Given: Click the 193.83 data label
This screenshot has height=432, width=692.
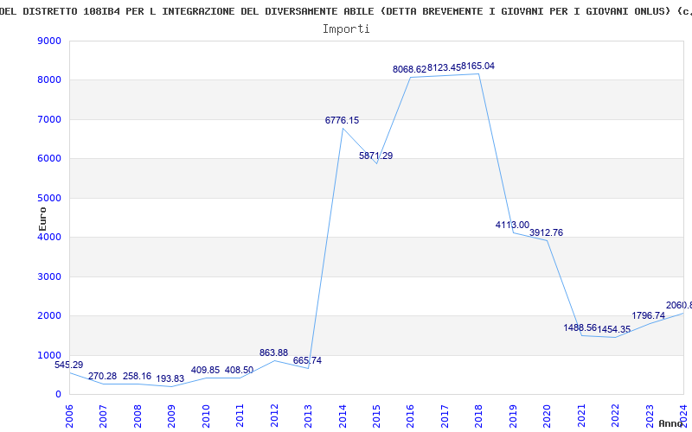Looking at the screenshot, I should [170, 379].
